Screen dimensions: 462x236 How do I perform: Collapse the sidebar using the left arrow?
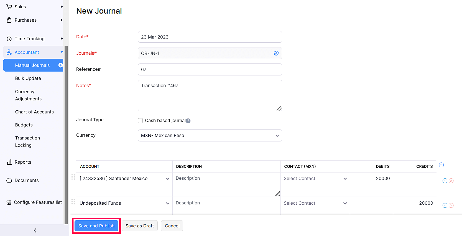[35, 230]
